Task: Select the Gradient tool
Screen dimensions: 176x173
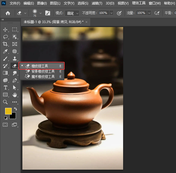Action: (5, 73)
